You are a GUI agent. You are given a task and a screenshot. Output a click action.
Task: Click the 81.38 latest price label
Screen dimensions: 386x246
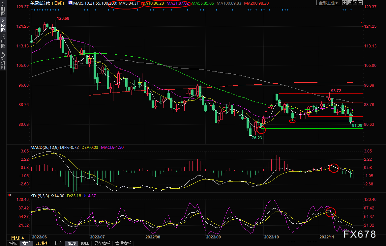coord(357,125)
